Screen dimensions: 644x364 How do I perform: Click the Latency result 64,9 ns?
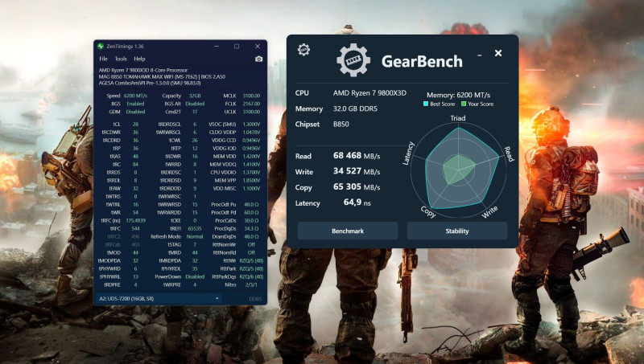point(357,202)
